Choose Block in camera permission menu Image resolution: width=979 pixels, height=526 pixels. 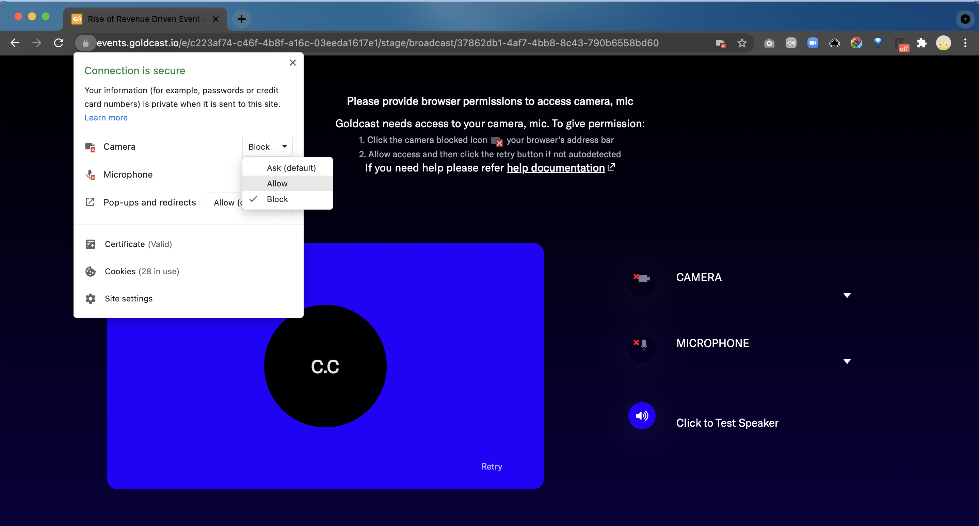point(288,199)
